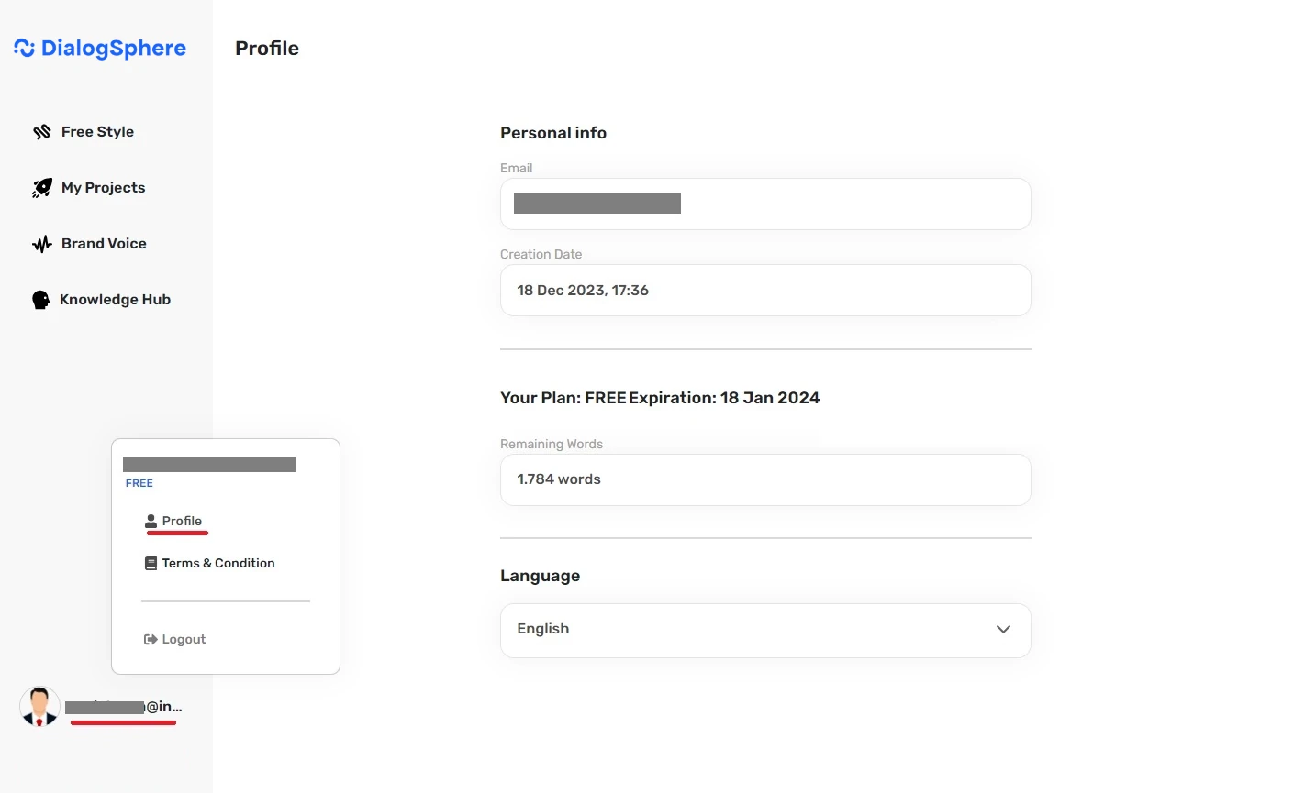Screen dimensions: 1305x793
Task: Toggle the account menu via email label
Action: click(x=125, y=707)
